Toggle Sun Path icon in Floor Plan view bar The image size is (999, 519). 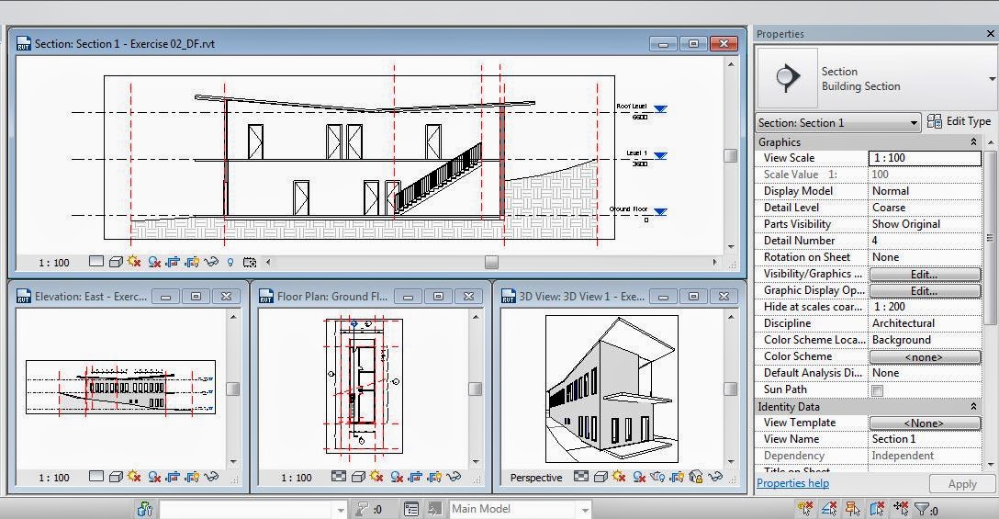pos(376,476)
